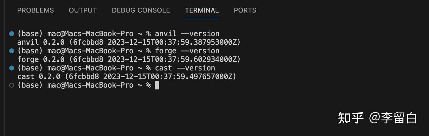Click the terminal cursor block
Screen dimensions: 429x136
157,85
